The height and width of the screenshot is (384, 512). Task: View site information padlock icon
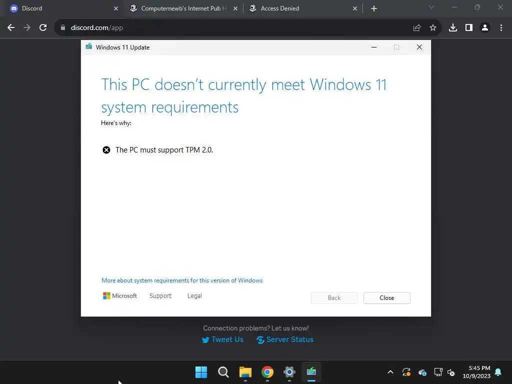tap(63, 28)
